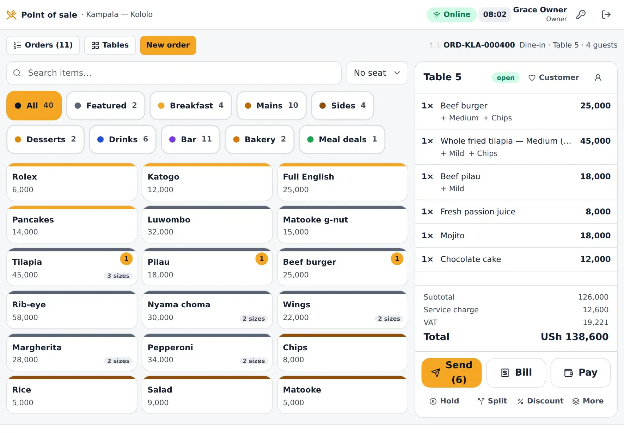Filter by Sides category

pyautogui.click(x=343, y=106)
